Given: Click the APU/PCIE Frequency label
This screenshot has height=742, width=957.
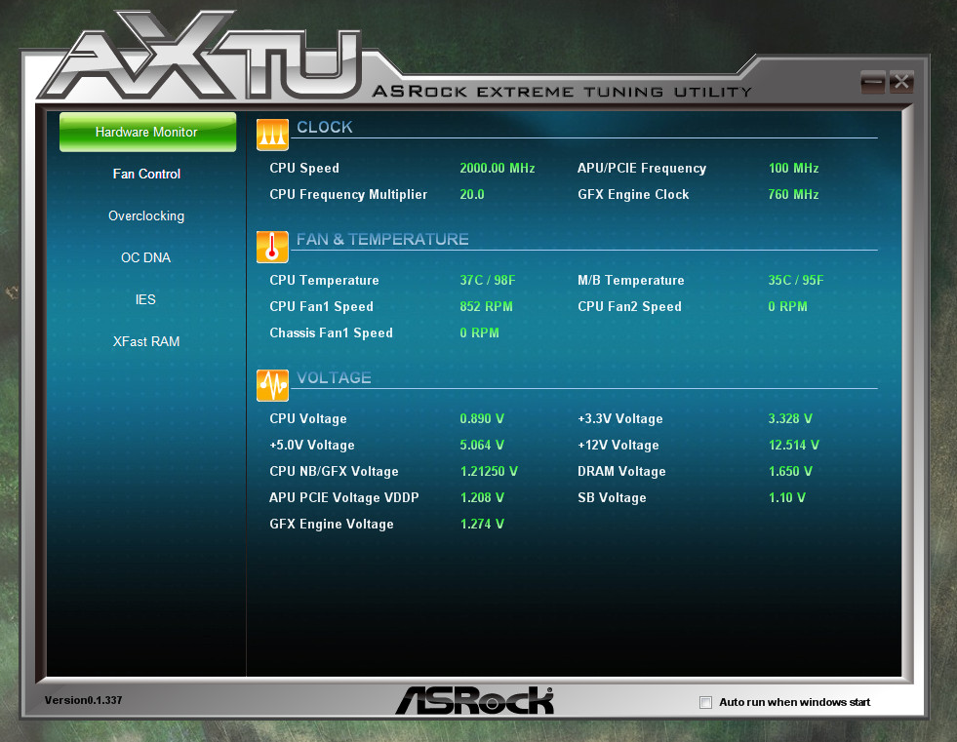Looking at the screenshot, I should click(x=642, y=168).
